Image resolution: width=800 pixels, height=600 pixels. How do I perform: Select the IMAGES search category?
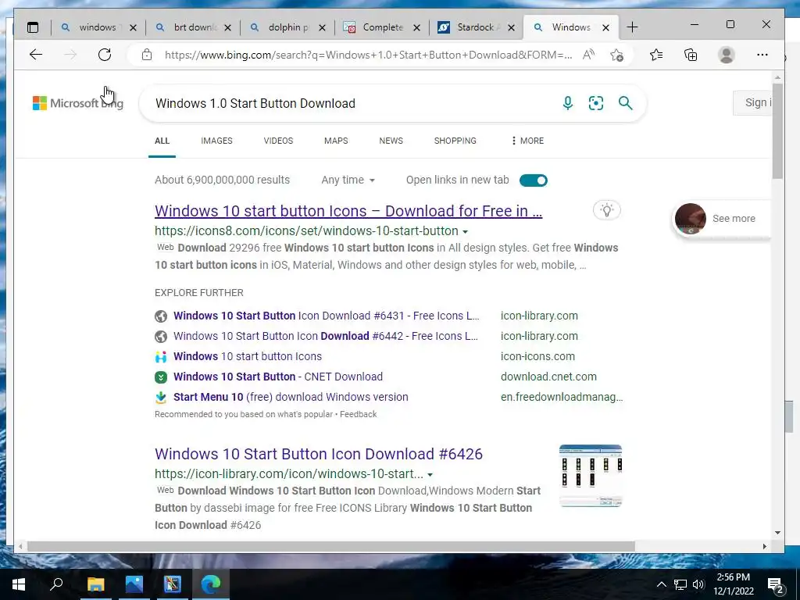[216, 141]
